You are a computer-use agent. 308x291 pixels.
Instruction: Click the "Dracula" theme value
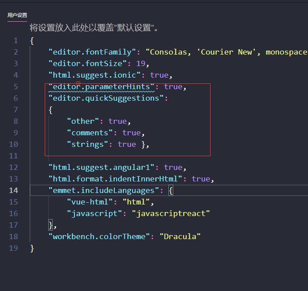[180, 236]
